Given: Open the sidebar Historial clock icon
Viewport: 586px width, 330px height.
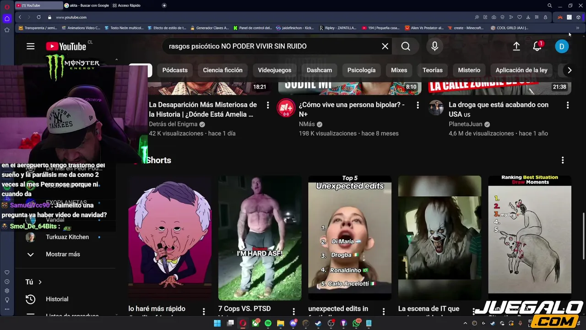Looking at the screenshot, I should (x=30, y=299).
